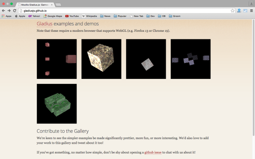Click the page vertical scrollbar

tap(253, 78)
